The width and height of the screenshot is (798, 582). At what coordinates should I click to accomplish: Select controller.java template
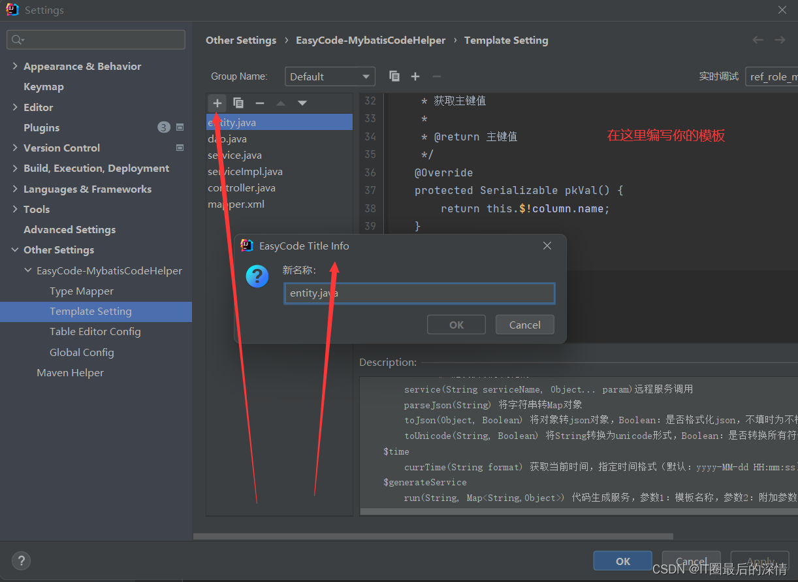(x=279, y=187)
